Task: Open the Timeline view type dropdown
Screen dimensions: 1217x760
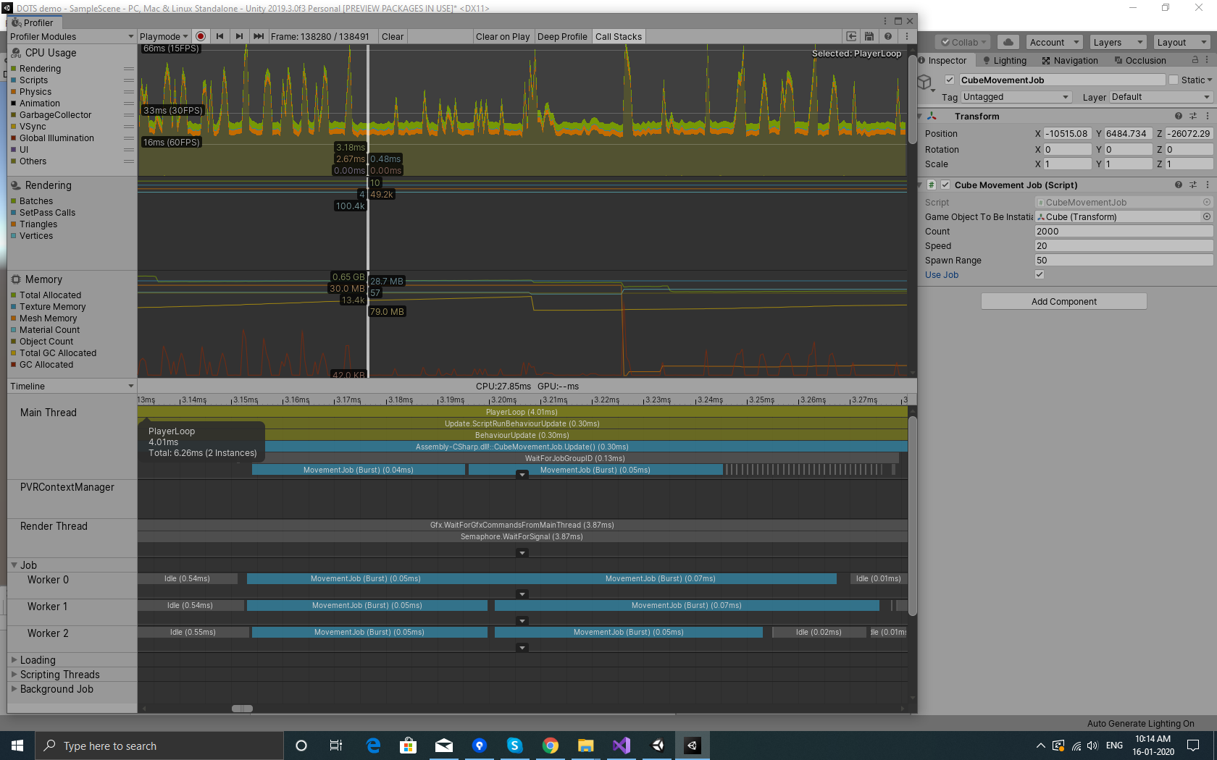Action: tap(72, 386)
